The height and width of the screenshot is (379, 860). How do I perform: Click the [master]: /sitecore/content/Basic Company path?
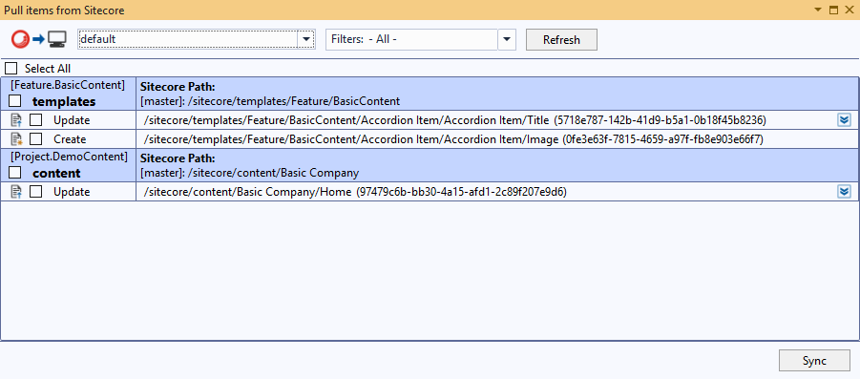click(x=249, y=174)
